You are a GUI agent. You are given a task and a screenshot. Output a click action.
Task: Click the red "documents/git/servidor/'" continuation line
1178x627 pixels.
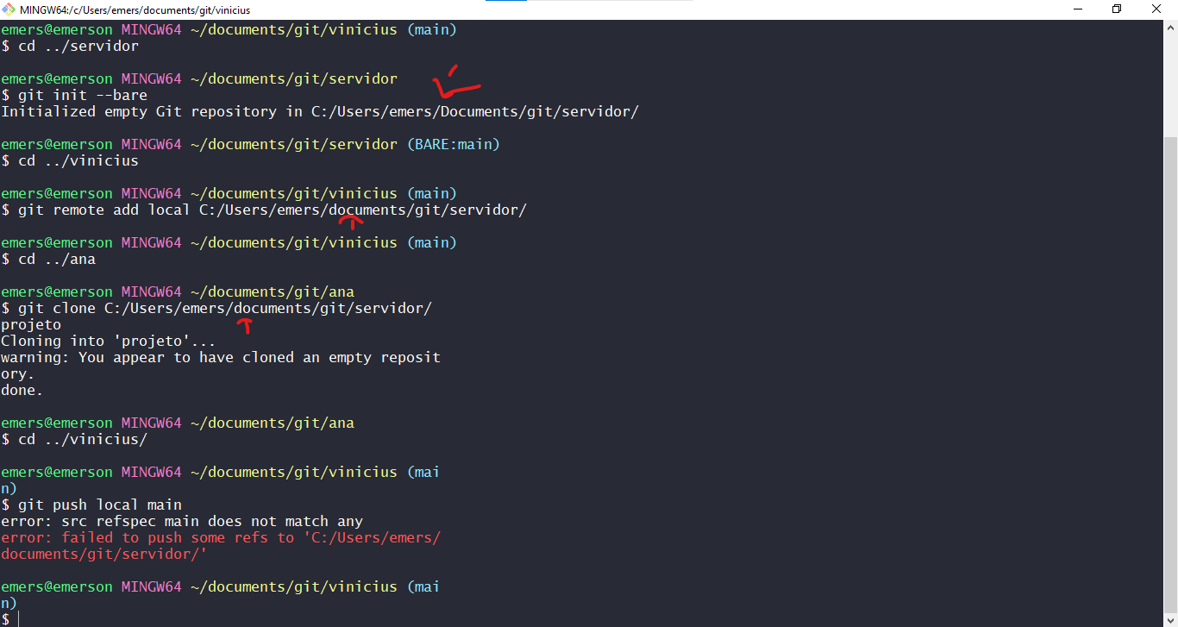[x=104, y=554]
